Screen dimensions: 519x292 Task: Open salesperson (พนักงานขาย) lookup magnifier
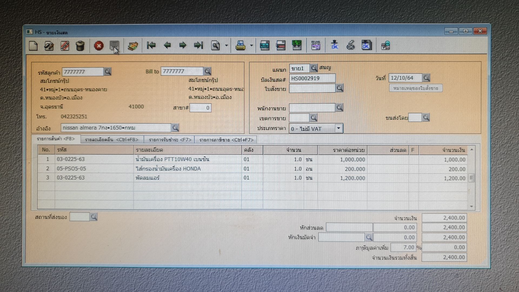340,108
